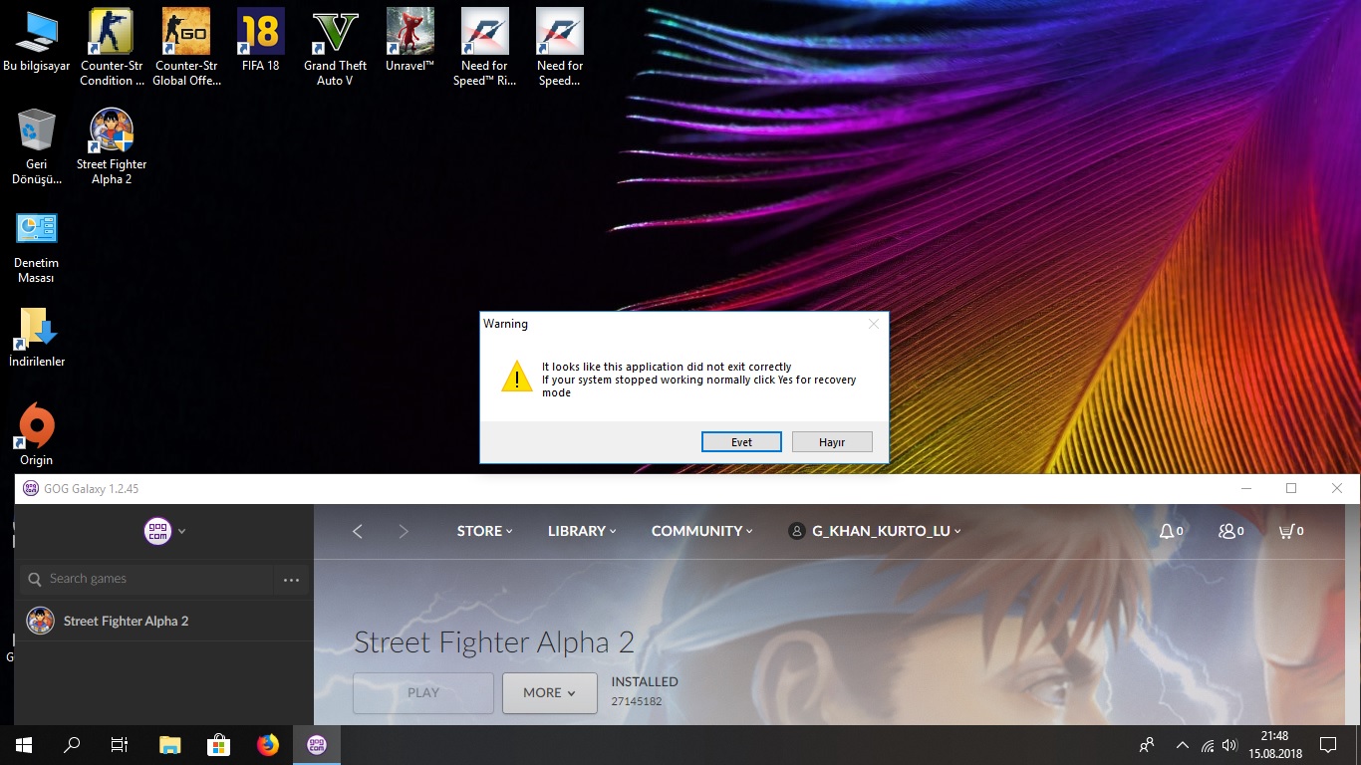
Task: Open the Action Center notifications
Action: coord(1328,745)
